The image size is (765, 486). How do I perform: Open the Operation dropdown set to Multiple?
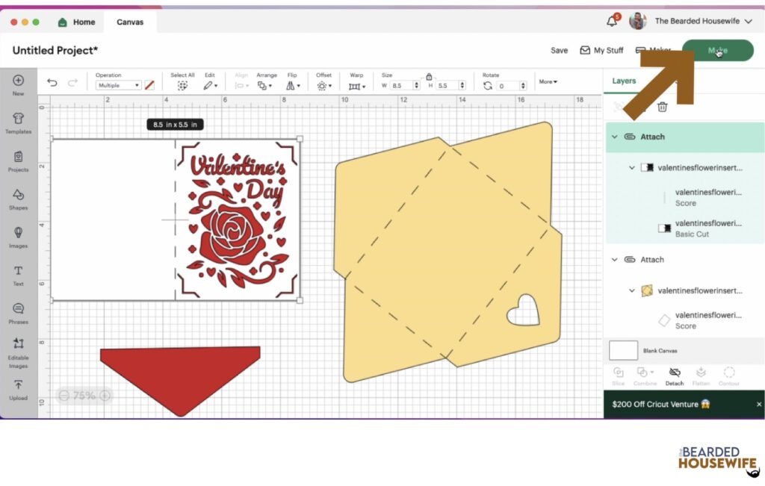pyautogui.click(x=120, y=87)
